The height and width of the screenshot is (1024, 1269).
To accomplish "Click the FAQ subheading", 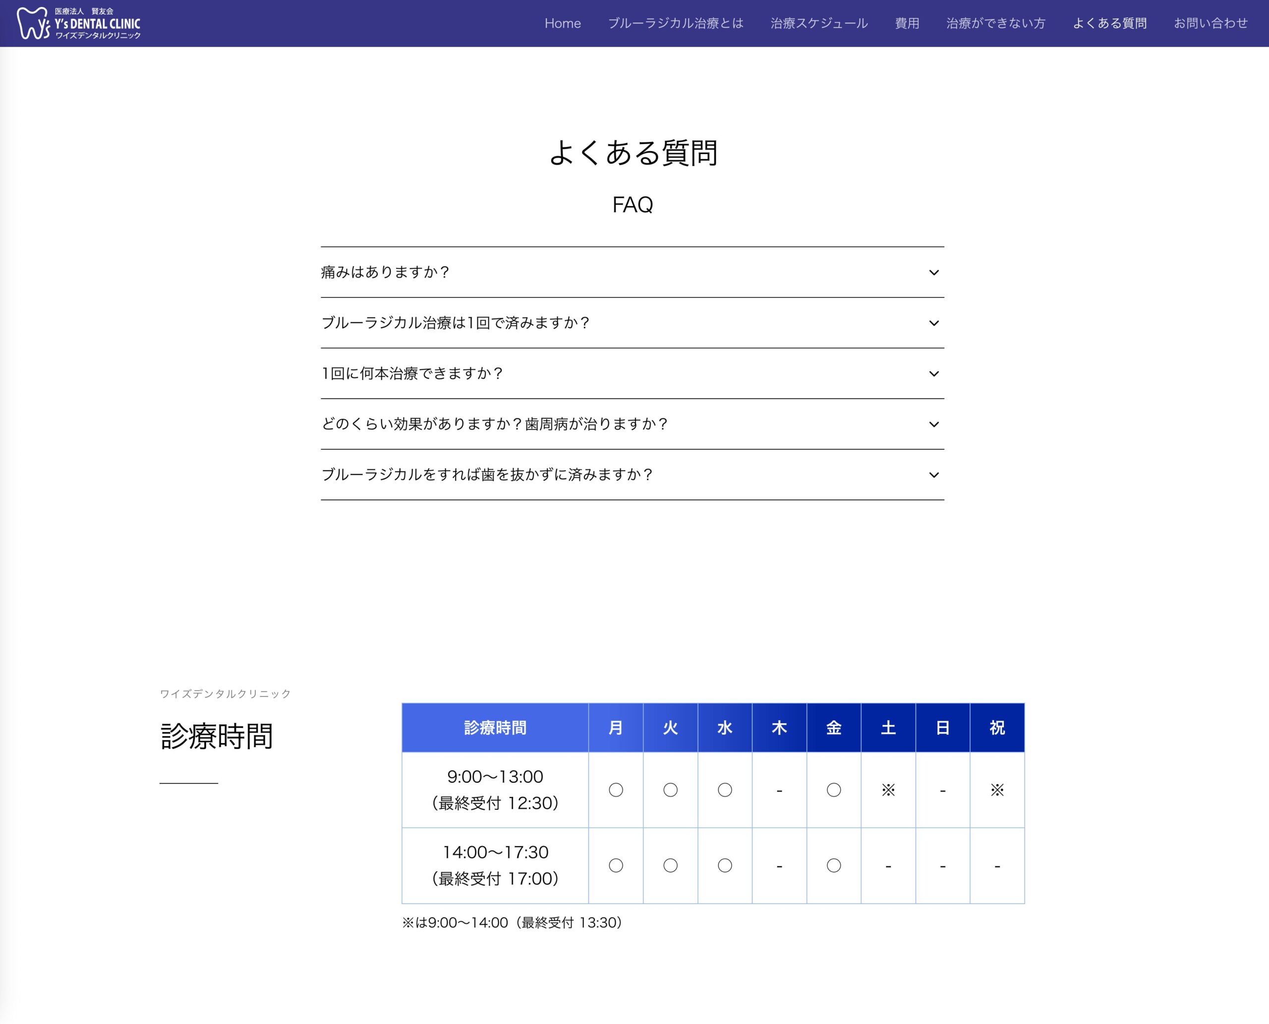I will (x=633, y=205).
